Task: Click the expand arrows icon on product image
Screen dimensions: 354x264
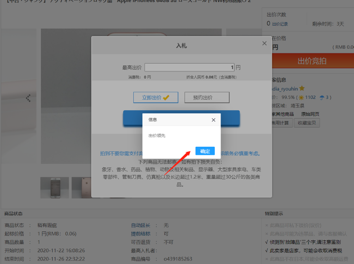Action: pos(29,99)
